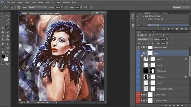Select the Blur tool
The height and width of the screenshot is (107, 191).
click(x=3, y=40)
